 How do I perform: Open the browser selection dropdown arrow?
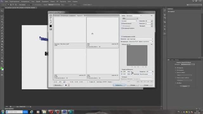69,85
